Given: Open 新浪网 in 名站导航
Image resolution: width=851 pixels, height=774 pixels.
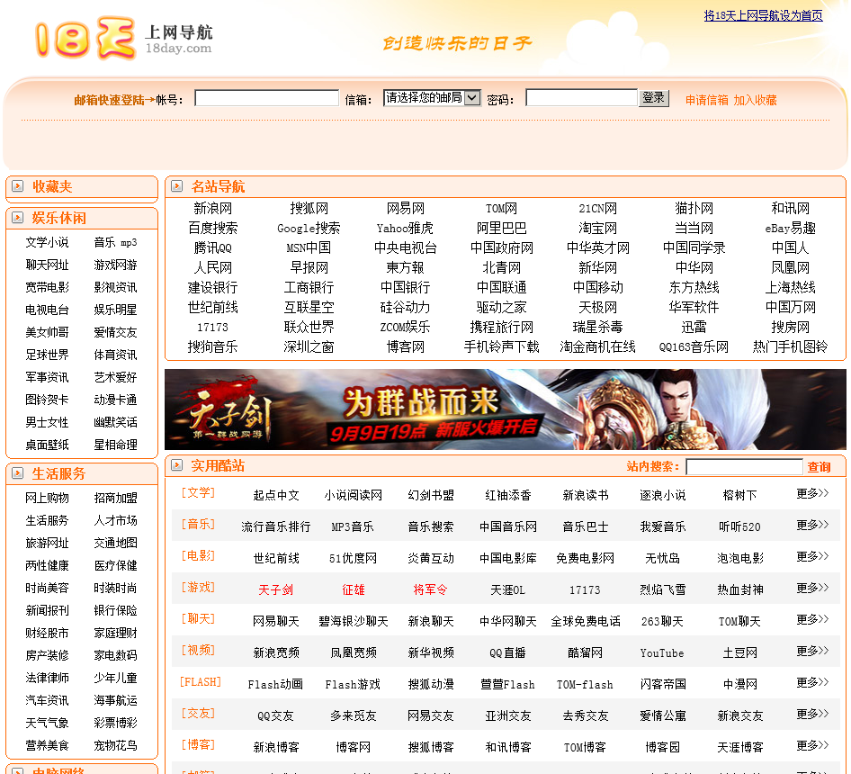Looking at the screenshot, I should (212, 208).
